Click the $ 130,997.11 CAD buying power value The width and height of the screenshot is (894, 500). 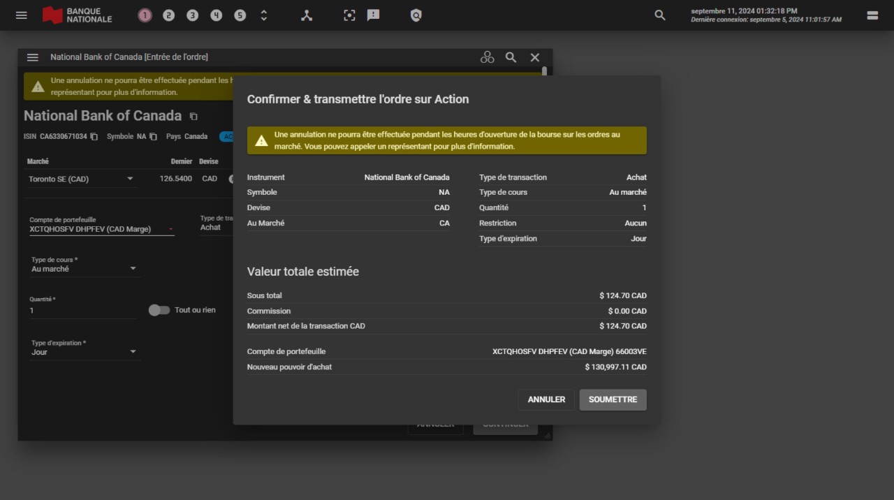[x=615, y=367]
